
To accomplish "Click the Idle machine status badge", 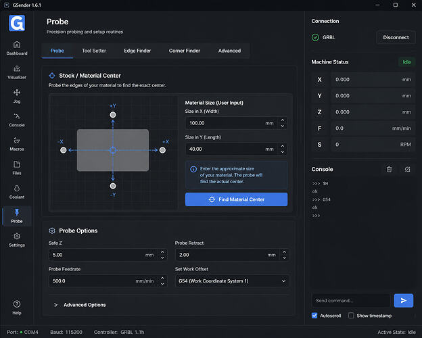I will coord(406,62).
